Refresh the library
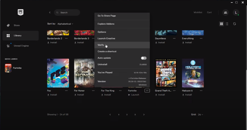247x130 pixels. click(234, 24)
